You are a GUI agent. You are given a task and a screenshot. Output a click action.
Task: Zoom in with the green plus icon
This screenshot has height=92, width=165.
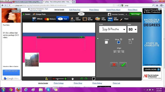click(x=65, y=79)
